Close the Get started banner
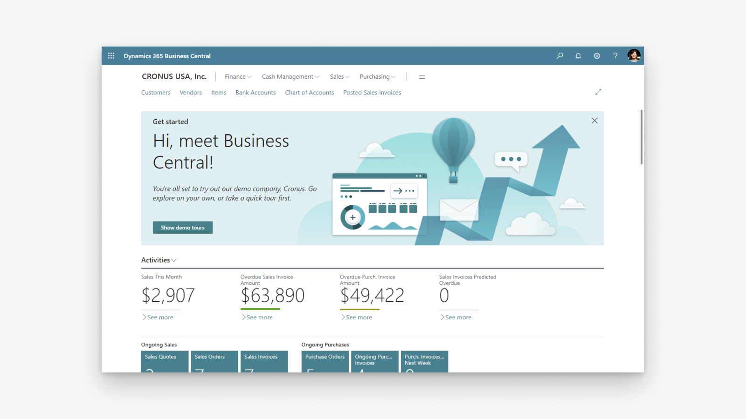 594,121
